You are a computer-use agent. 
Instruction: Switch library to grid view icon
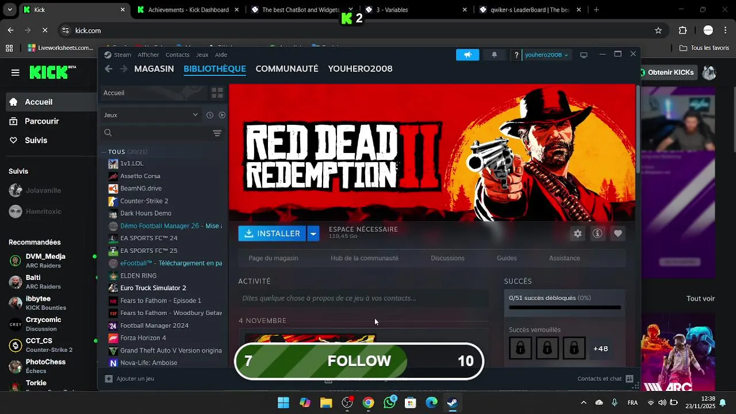coord(217,93)
